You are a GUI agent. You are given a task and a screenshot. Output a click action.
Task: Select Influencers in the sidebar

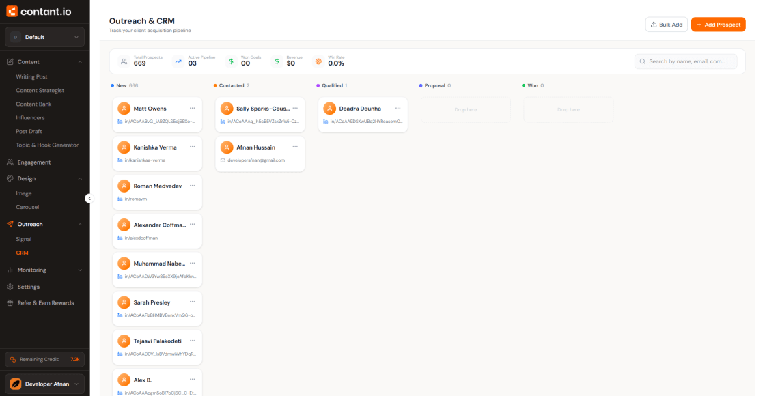pos(30,117)
